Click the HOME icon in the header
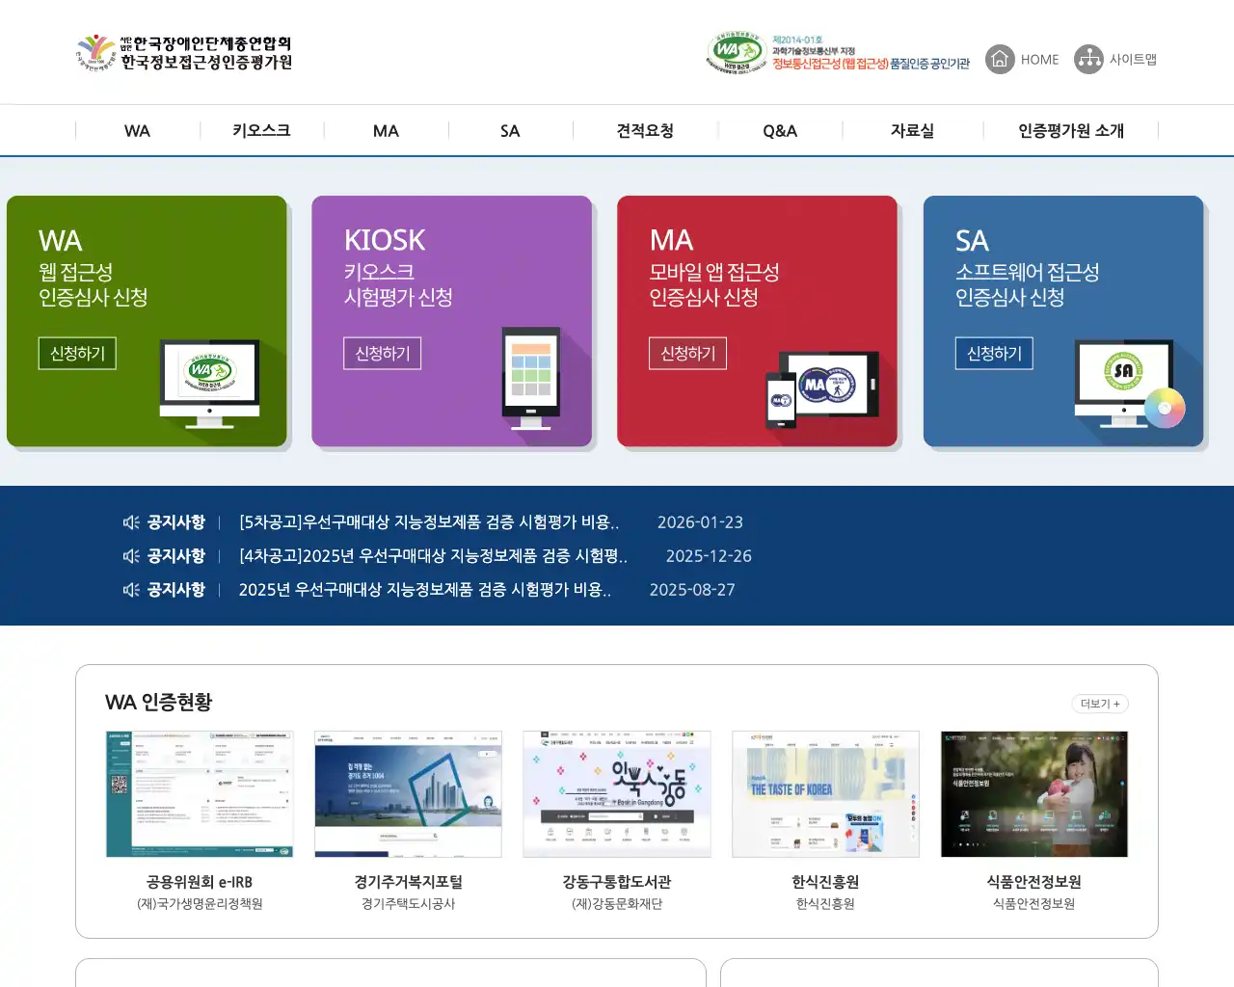This screenshot has width=1234, height=987. (998, 59)
